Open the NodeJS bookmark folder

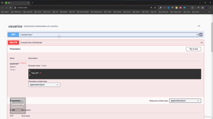click(5, 12)
